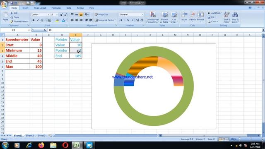Screen dimensions: 265x149
Task: Toggle underline formatting
Action: [42, 20]
